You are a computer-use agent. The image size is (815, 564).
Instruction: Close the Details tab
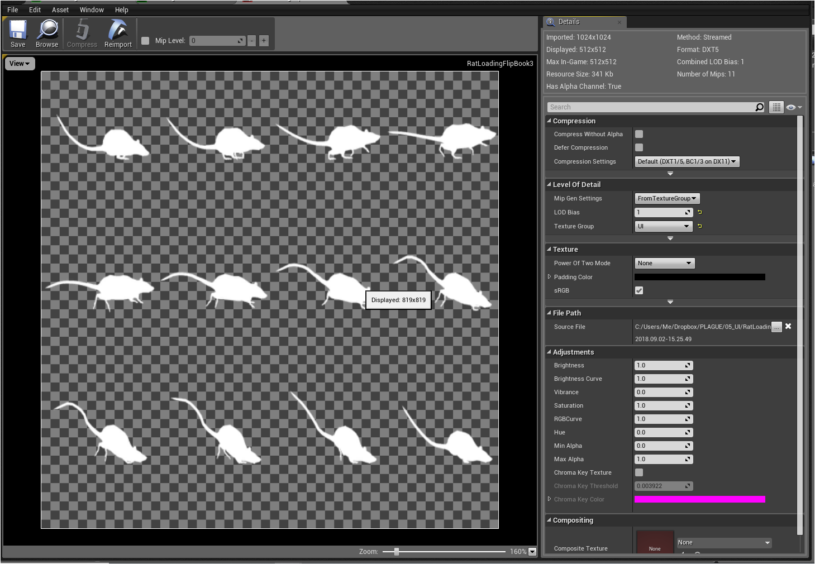[x=619, y=22]
